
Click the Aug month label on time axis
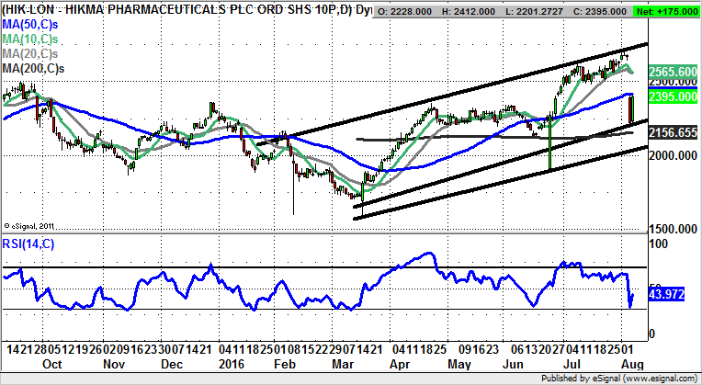[633, 363]
